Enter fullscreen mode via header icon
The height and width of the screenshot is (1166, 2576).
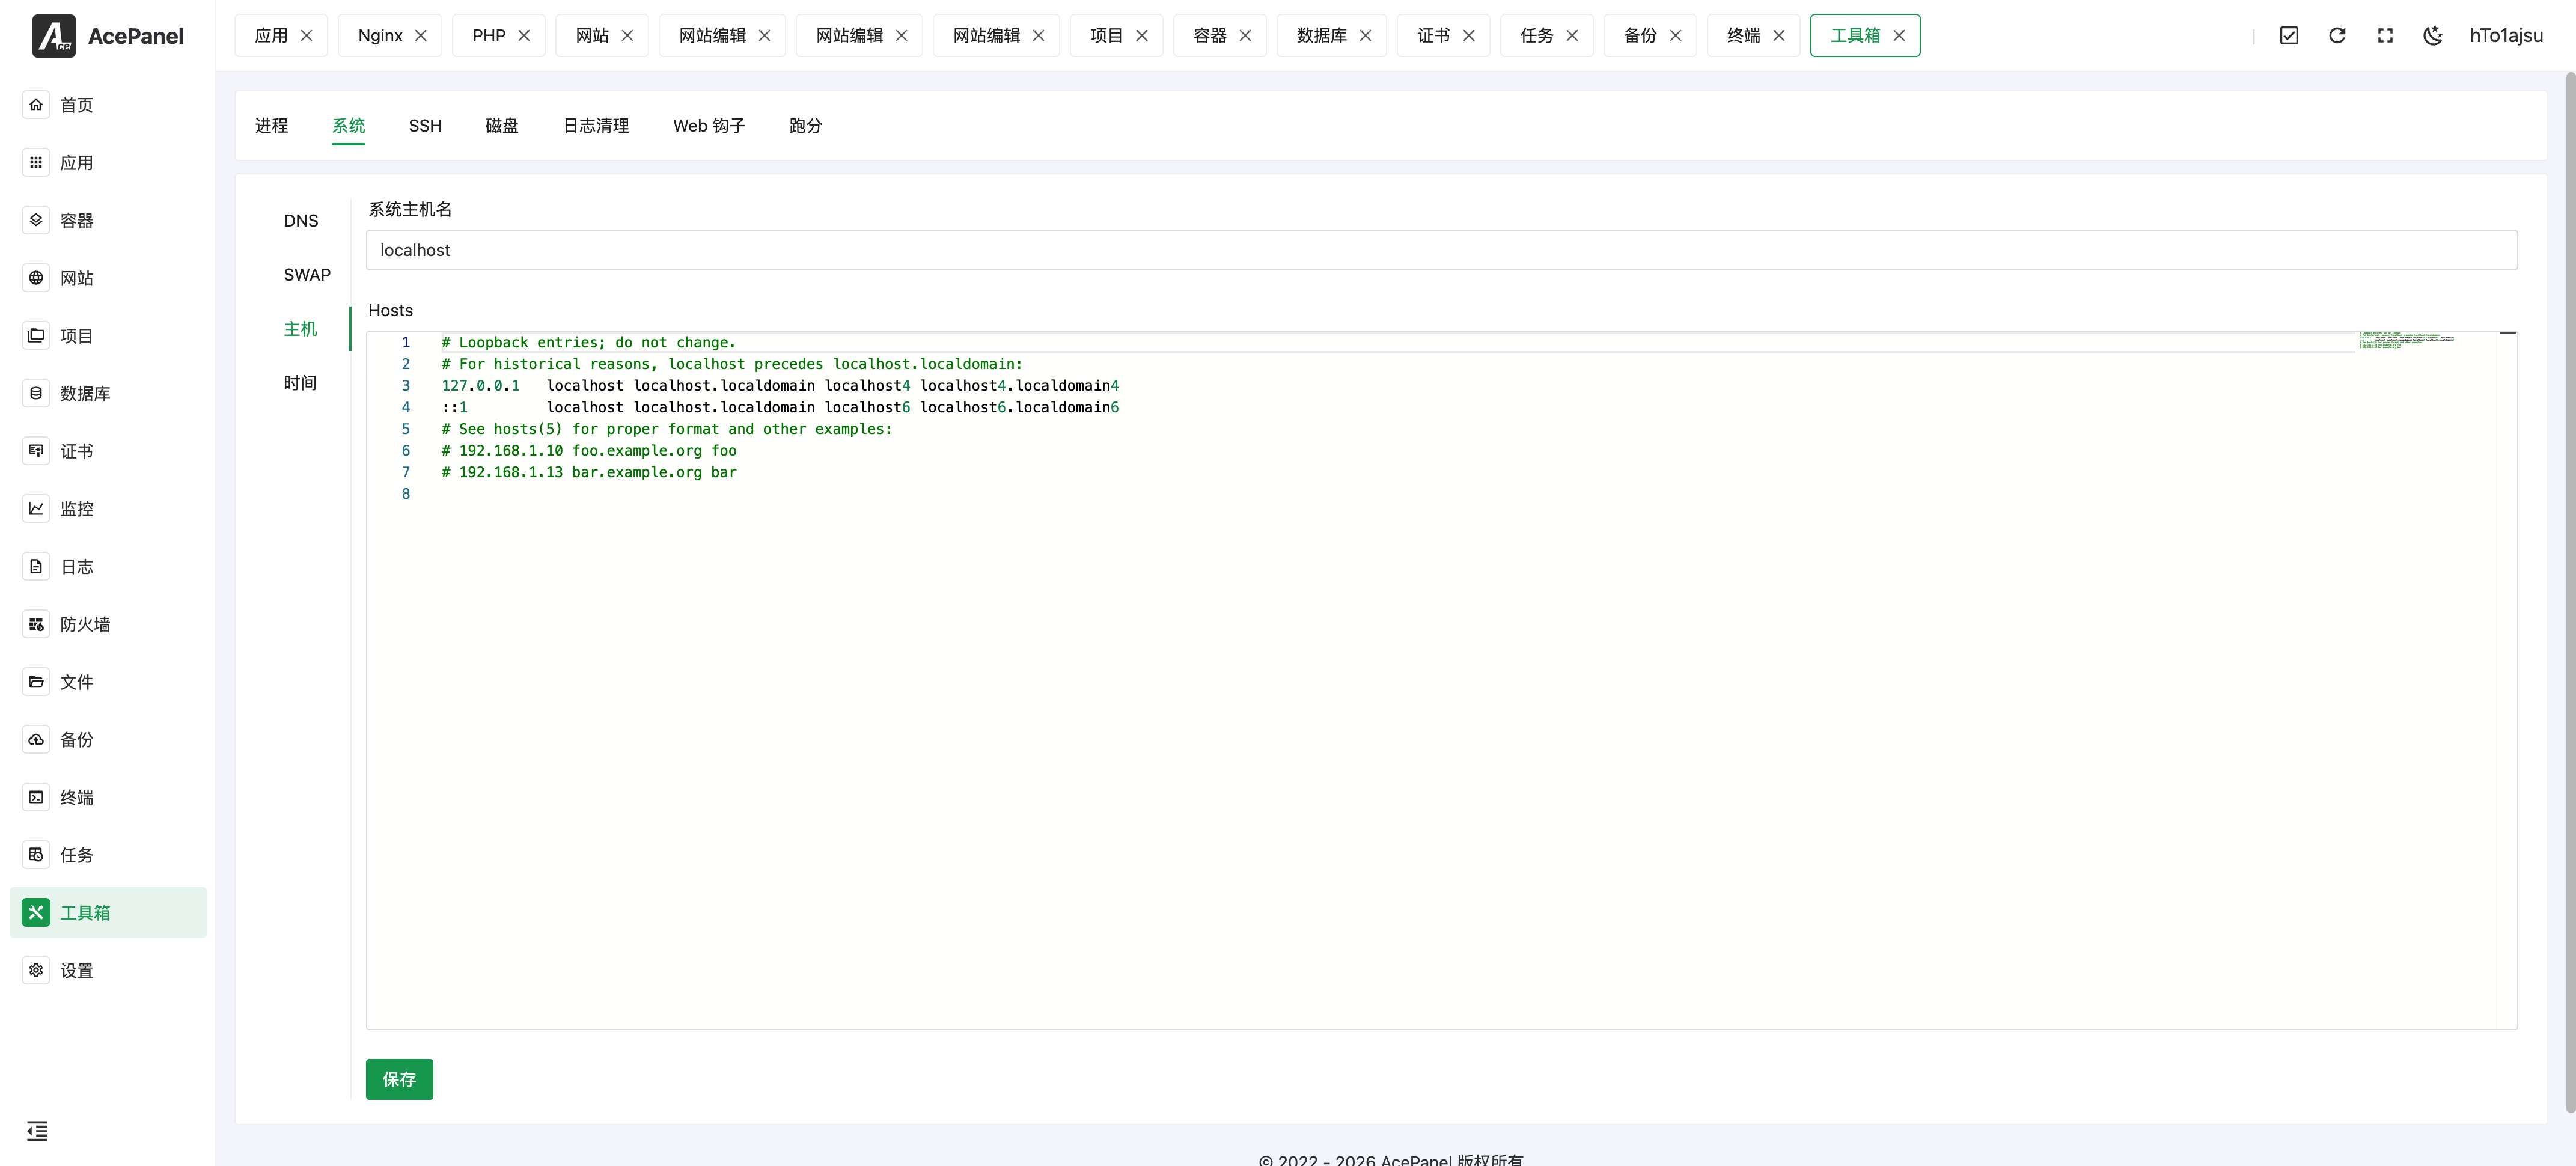pos(2385,36)
